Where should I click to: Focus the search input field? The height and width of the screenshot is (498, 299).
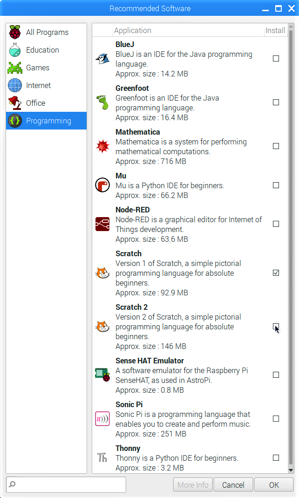click(x=66, y=484)
